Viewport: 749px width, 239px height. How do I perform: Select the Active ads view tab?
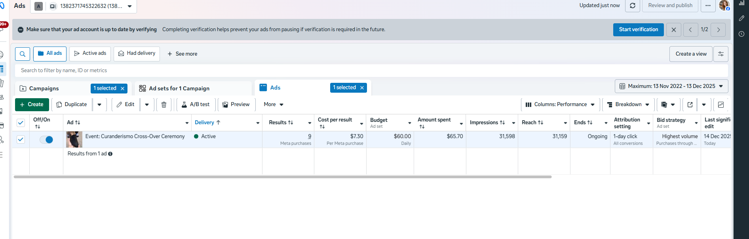tap(90, 54)
